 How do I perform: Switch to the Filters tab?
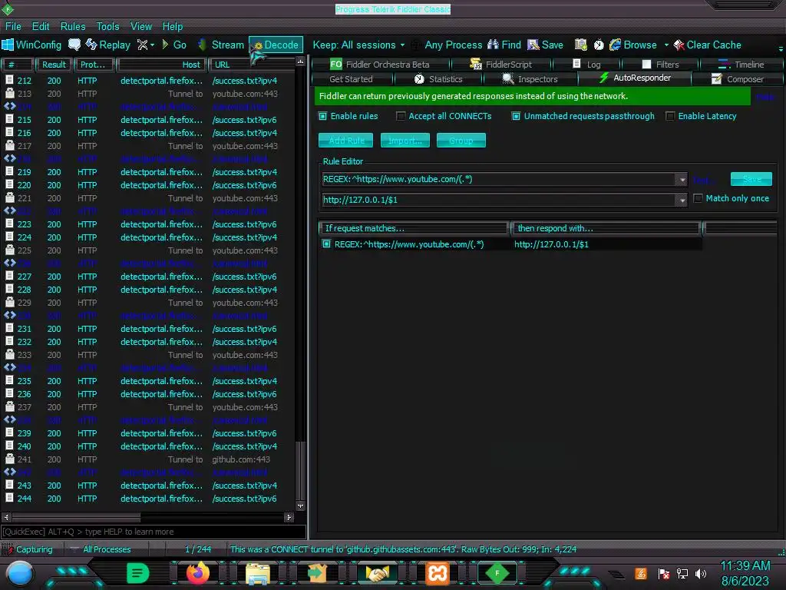(x=660, y=65)
